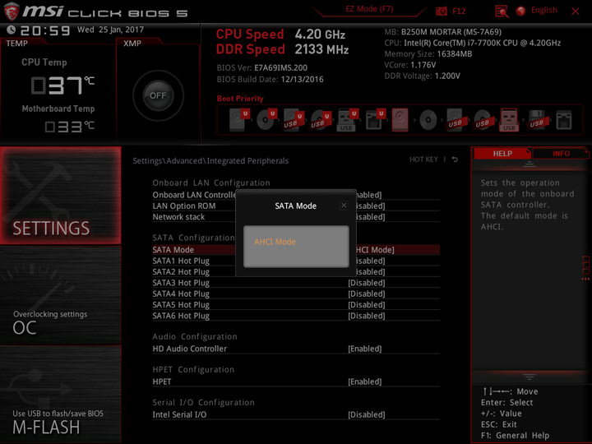Switch to the INFO tab
The image size is (592, 444).
click(561, 153)
